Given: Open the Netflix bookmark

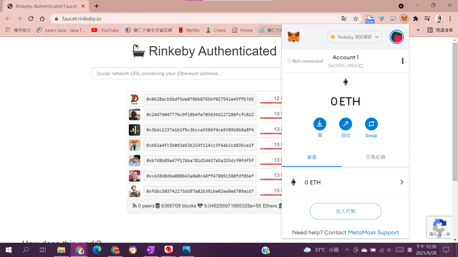Looking at the screenshot, I should pyautogui.click(x=189, y=30).
